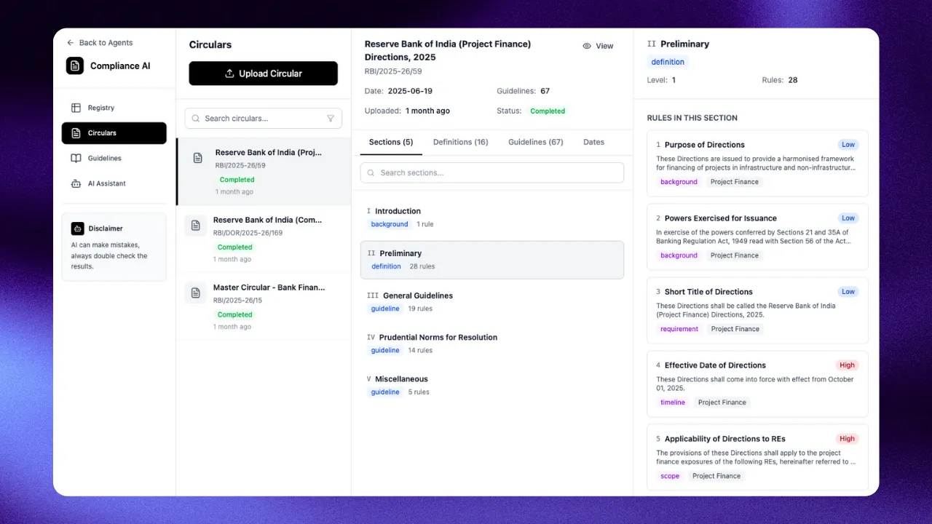The image size is (932, 524).
Task: Click the Compliance AI logo icon
Action: tap(74, 65)
